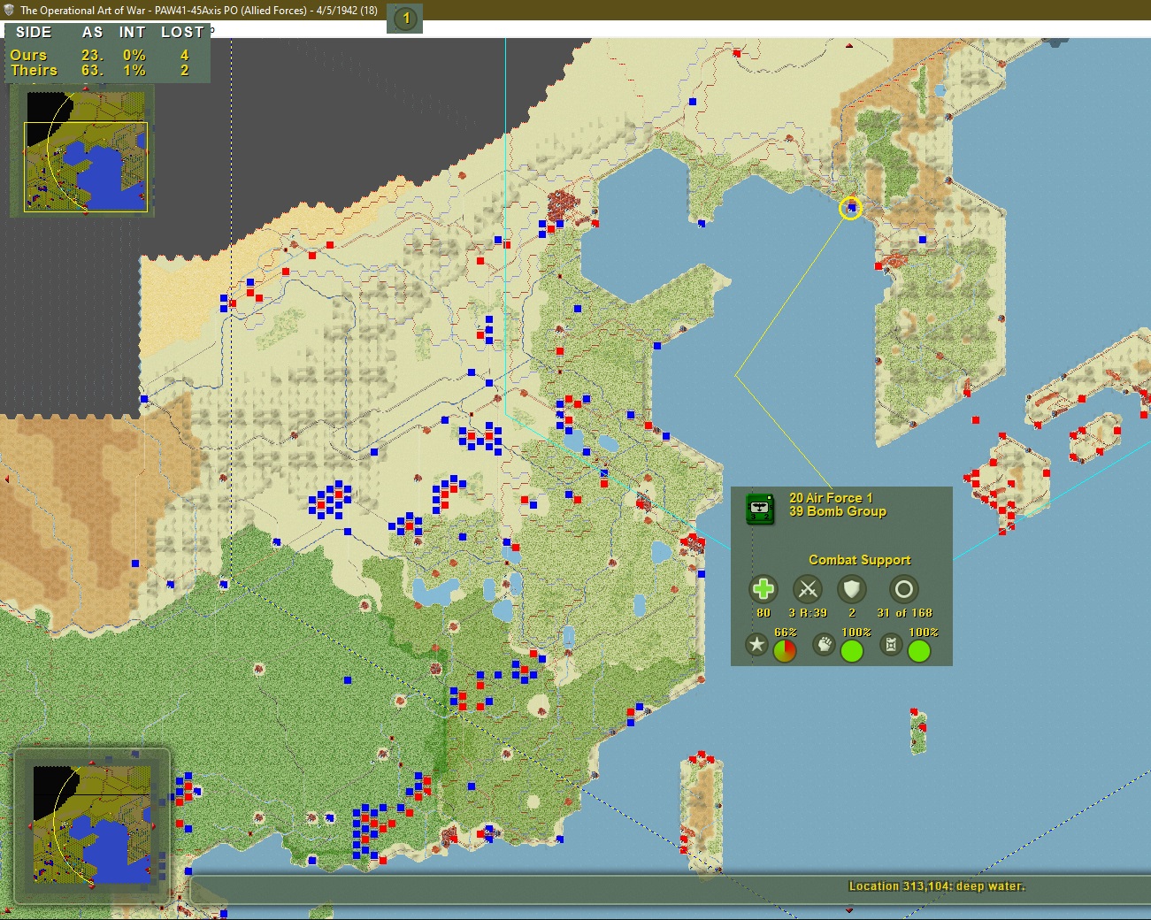Click the "0%" INT value for Ours
Screen dimensions: 1151x920
tap(134, 55)
